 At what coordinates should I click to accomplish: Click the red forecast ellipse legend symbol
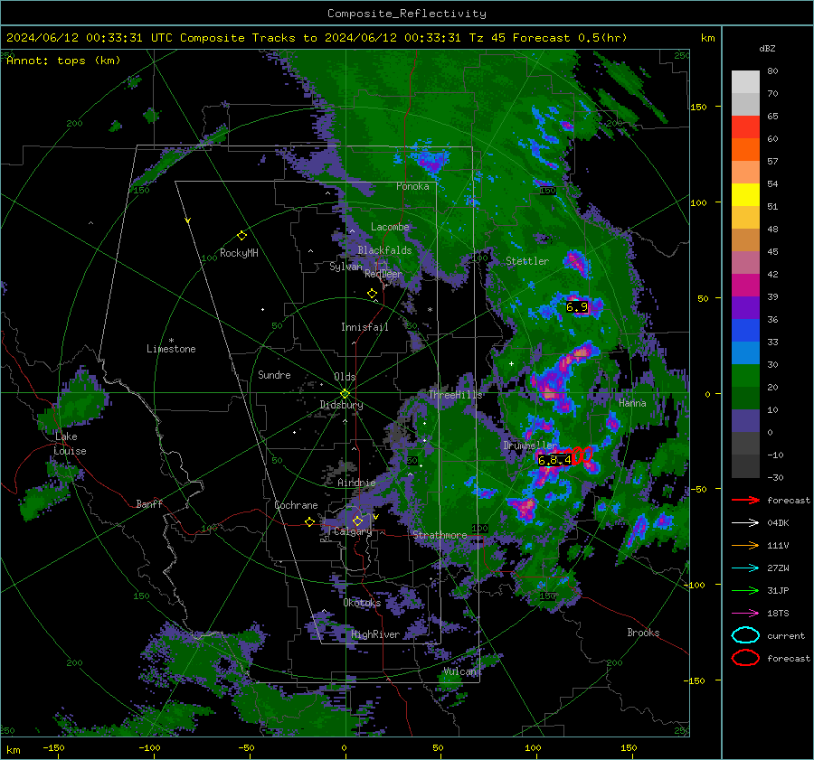coord(745,658)
